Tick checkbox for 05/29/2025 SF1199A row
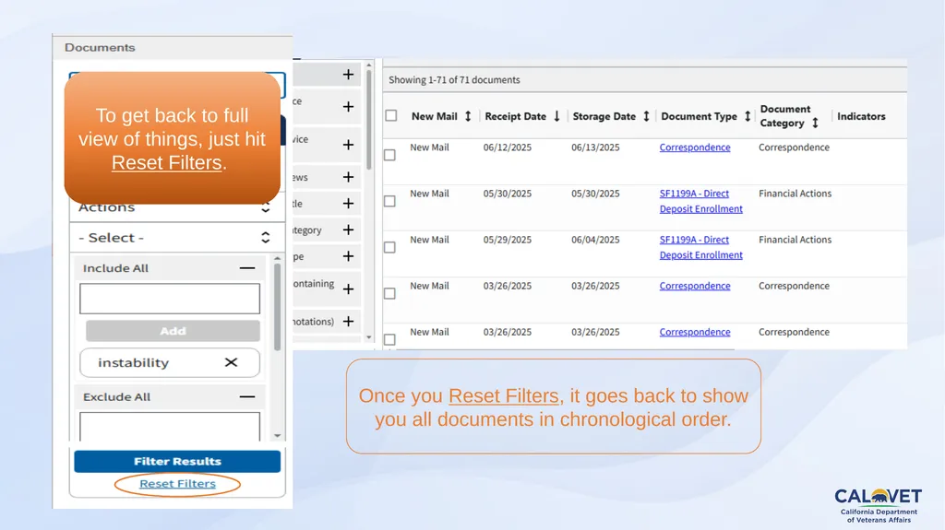Screen dimensions: 945x530 [390, 248]
